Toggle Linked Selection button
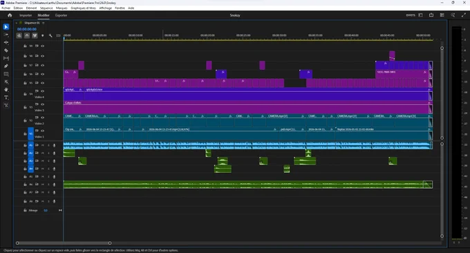This screenshot has width=470, height=253. pos(35,35)
